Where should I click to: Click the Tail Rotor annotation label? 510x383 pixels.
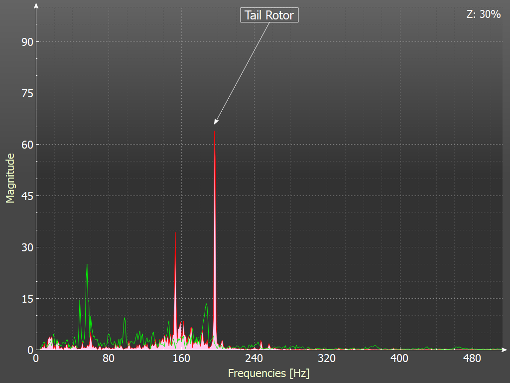(269, 15)
